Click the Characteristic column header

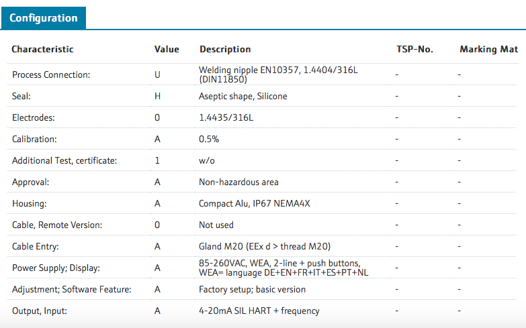point(42,49)
